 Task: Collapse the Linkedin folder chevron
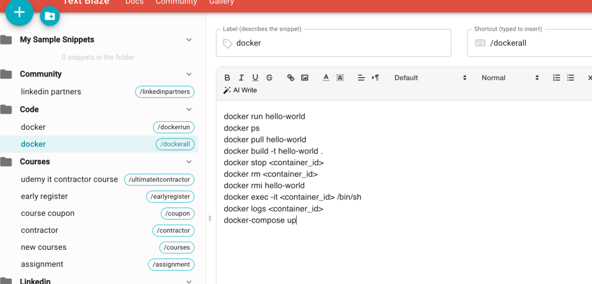[189, 281]
